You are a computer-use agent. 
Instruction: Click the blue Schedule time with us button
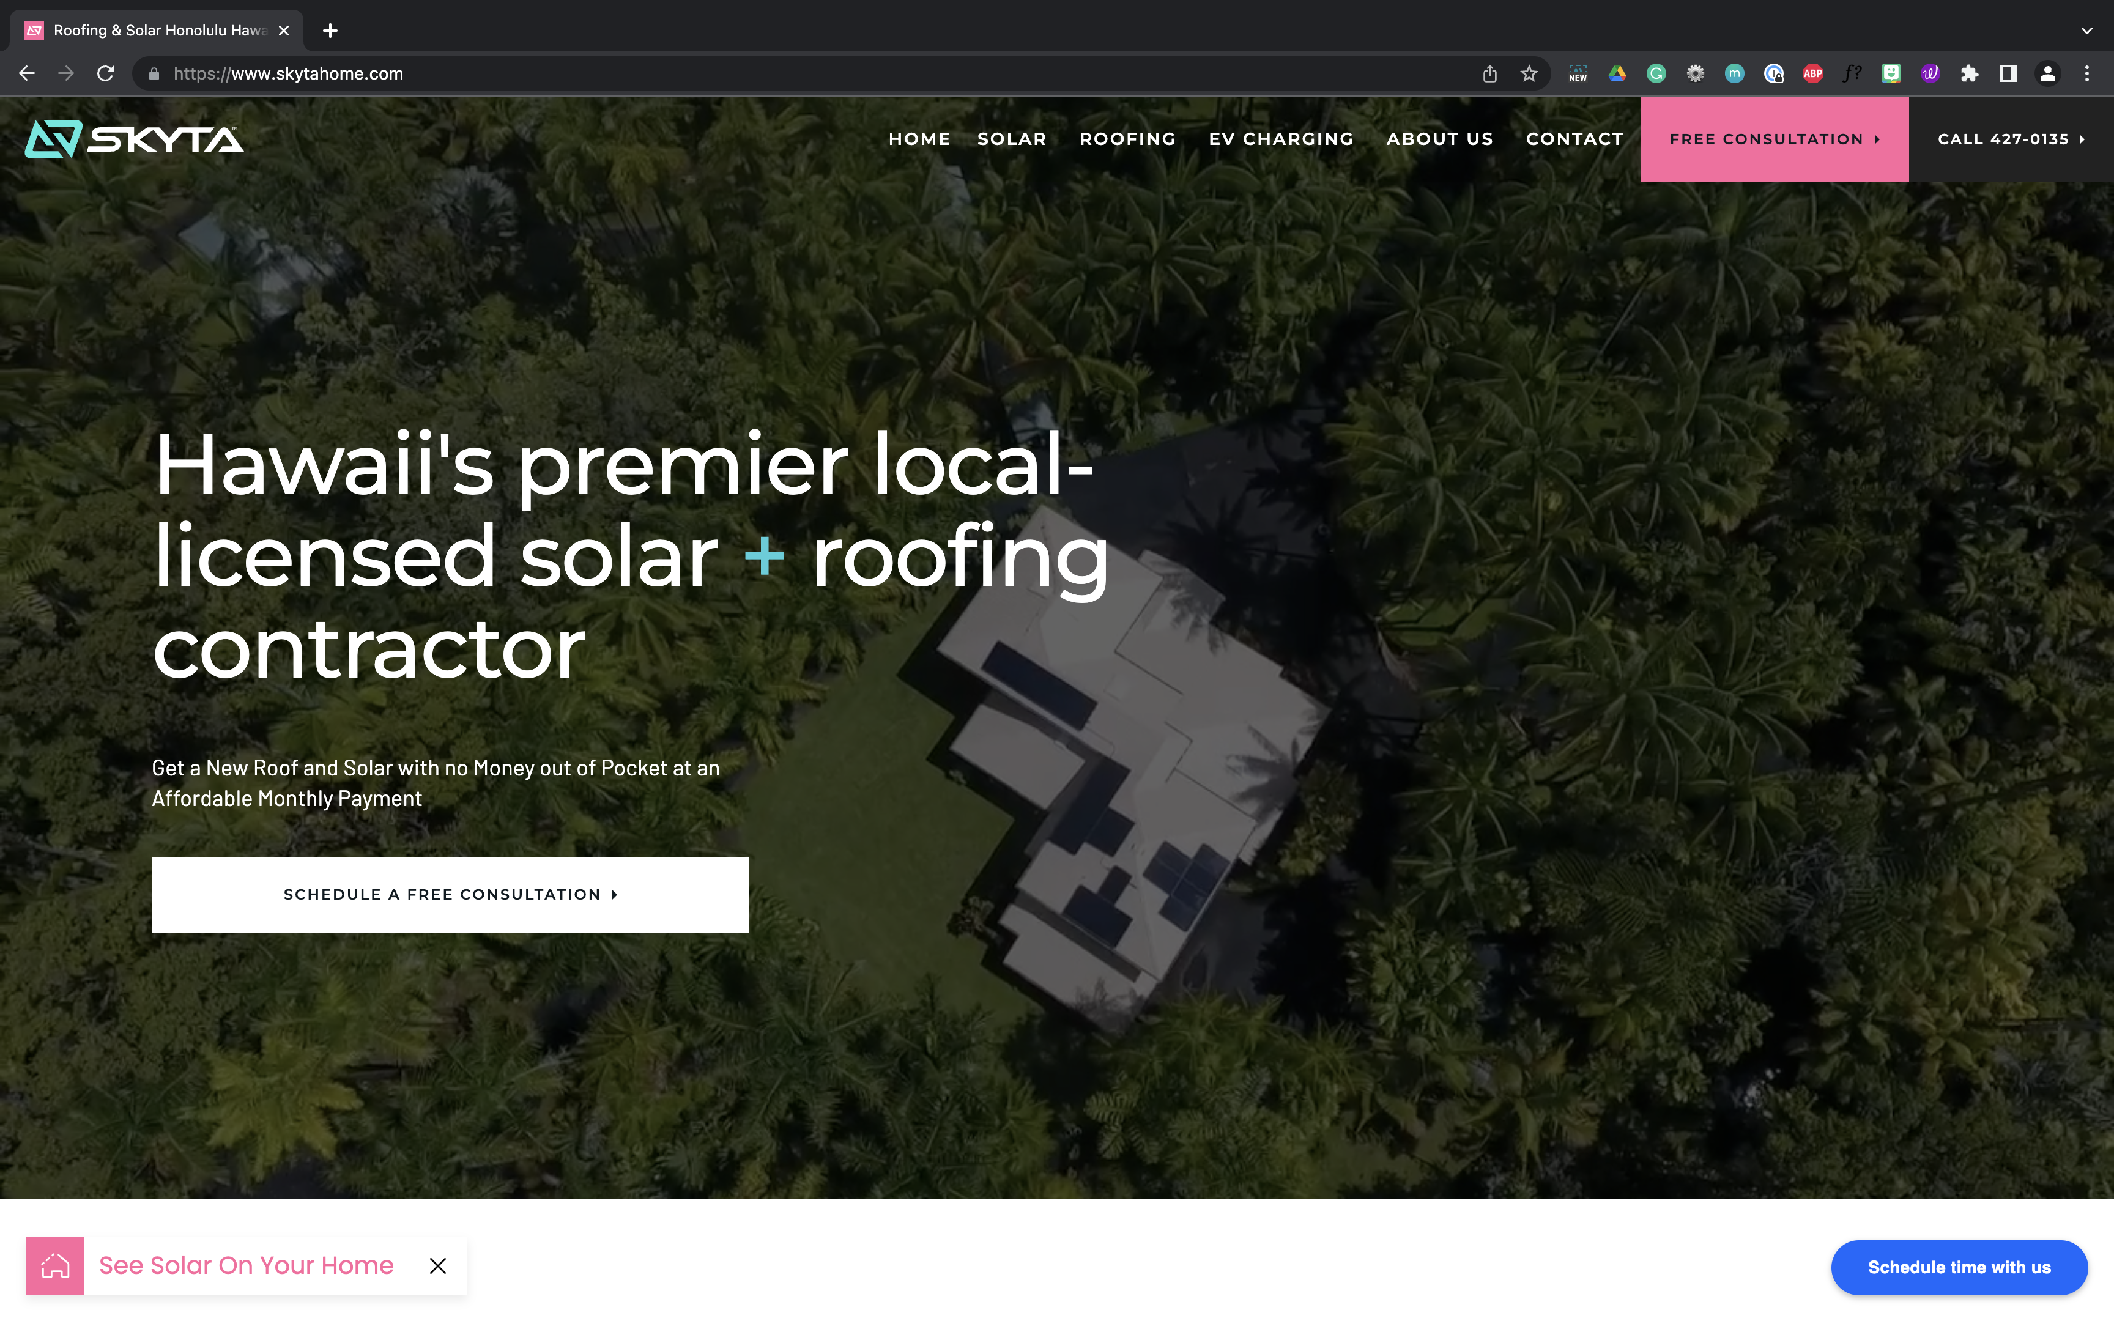tap(1959, 1267)
